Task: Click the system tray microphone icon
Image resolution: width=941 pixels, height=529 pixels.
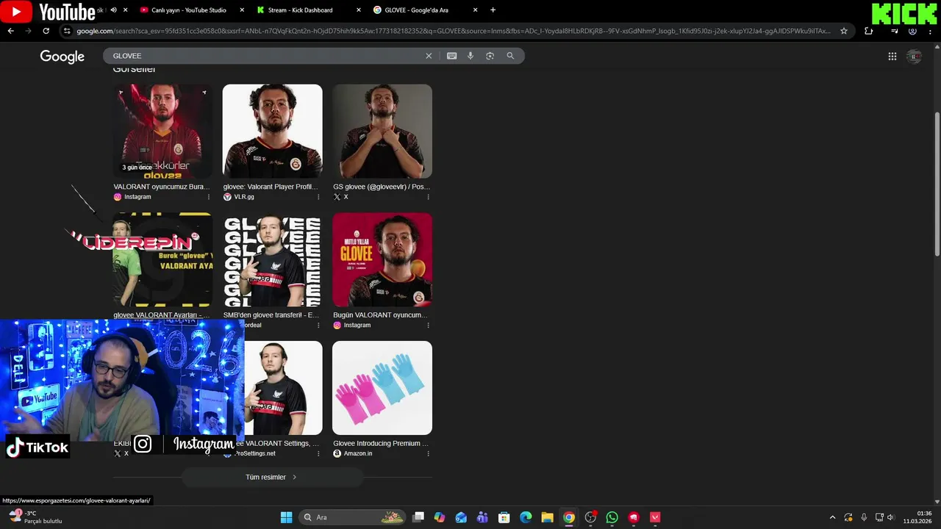Action: tap(864, 517)
